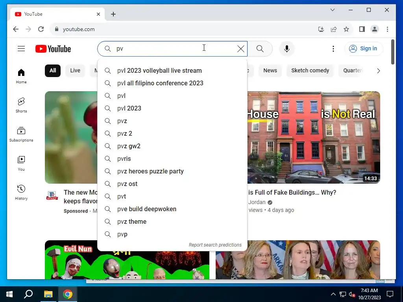403x302 pixels.
Task: Choose the pvz 2 suggestion
Action: coord(172,134)
